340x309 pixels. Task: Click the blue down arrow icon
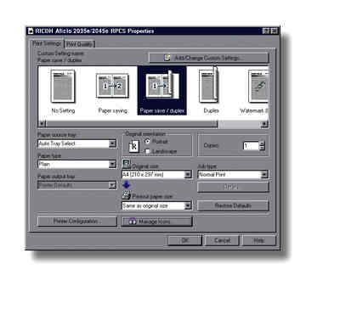127,185
